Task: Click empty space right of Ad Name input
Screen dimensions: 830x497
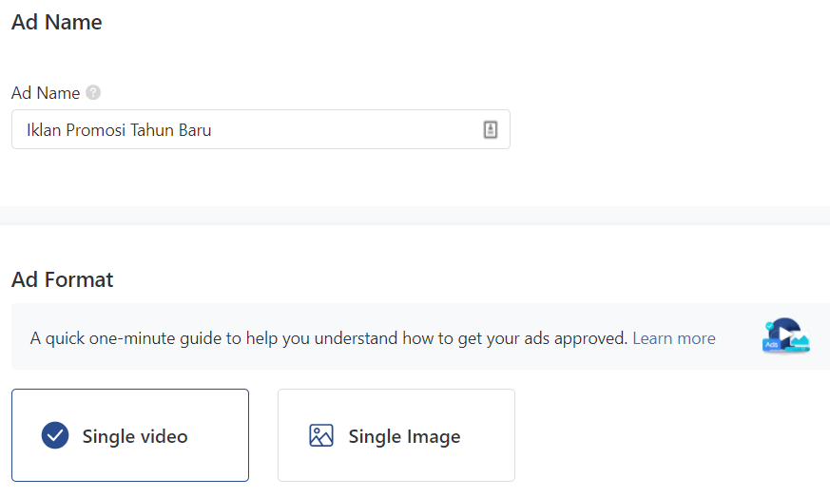Action: [x=666, y=130]
